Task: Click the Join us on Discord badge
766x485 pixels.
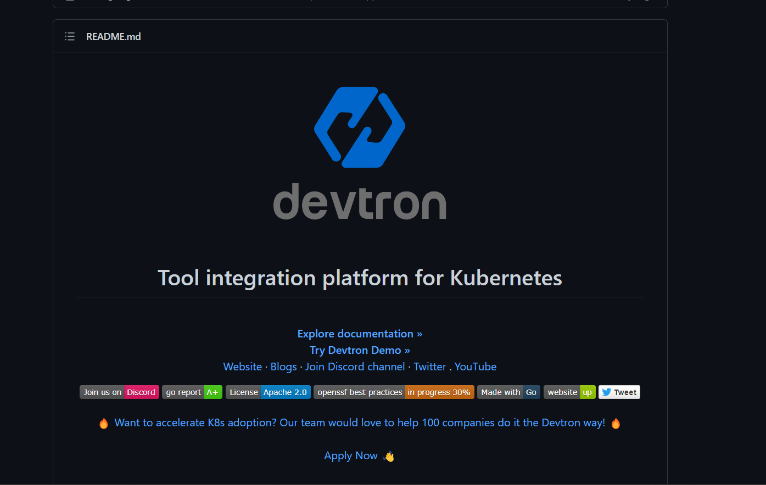Action: 119,392
